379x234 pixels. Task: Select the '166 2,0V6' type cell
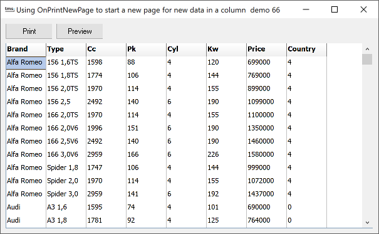tap(66, 128)
